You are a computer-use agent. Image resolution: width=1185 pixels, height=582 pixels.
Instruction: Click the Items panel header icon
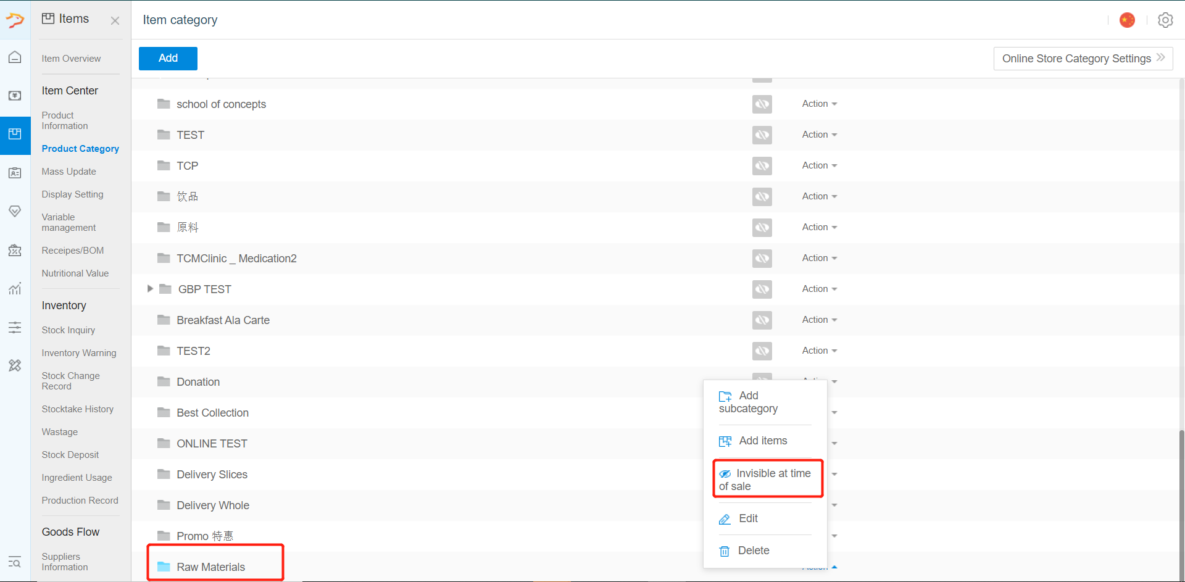pyautogui.click(x=48, y=19)
